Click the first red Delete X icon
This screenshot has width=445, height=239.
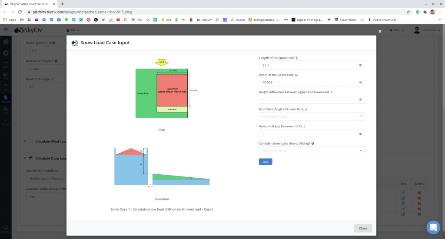[419, 193]
